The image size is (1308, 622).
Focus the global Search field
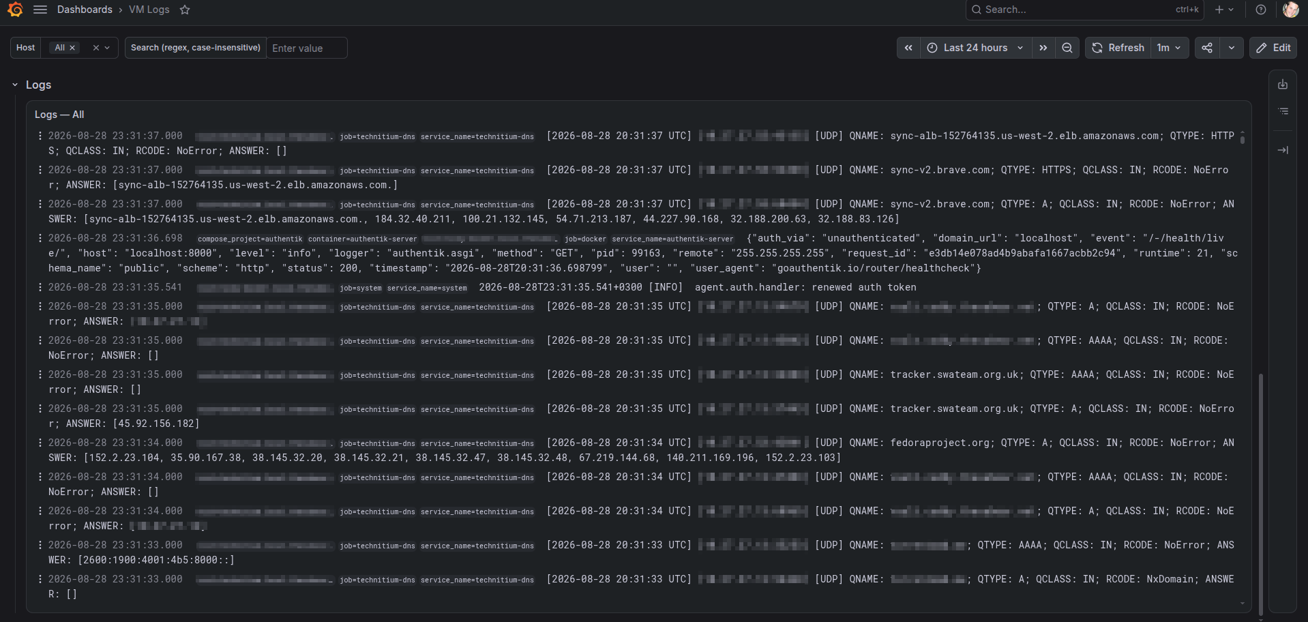(x=1084, y=10)
